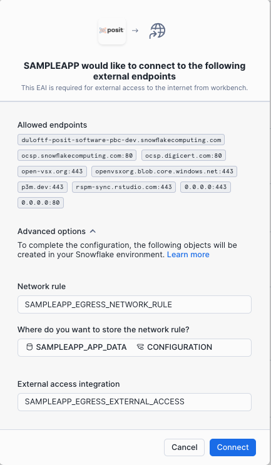This screenshot has width=271, height=465.
Task: Open the network rule storage location selector
Action: tap(135, 347)
